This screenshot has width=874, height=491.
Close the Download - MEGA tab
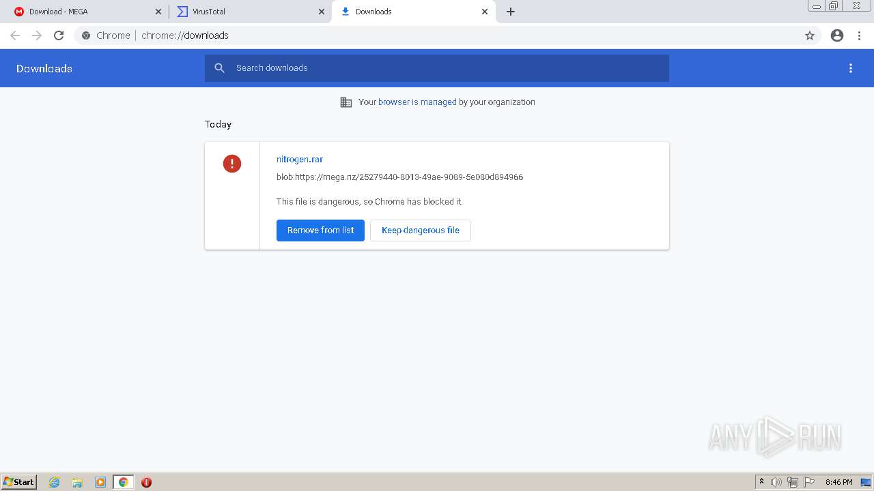point(158,12)
